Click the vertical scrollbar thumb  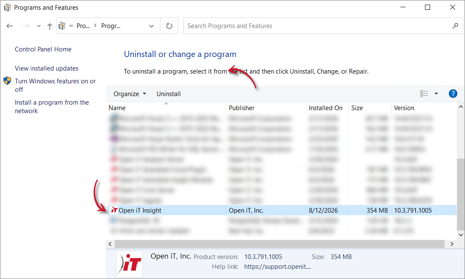coord(461,194)
